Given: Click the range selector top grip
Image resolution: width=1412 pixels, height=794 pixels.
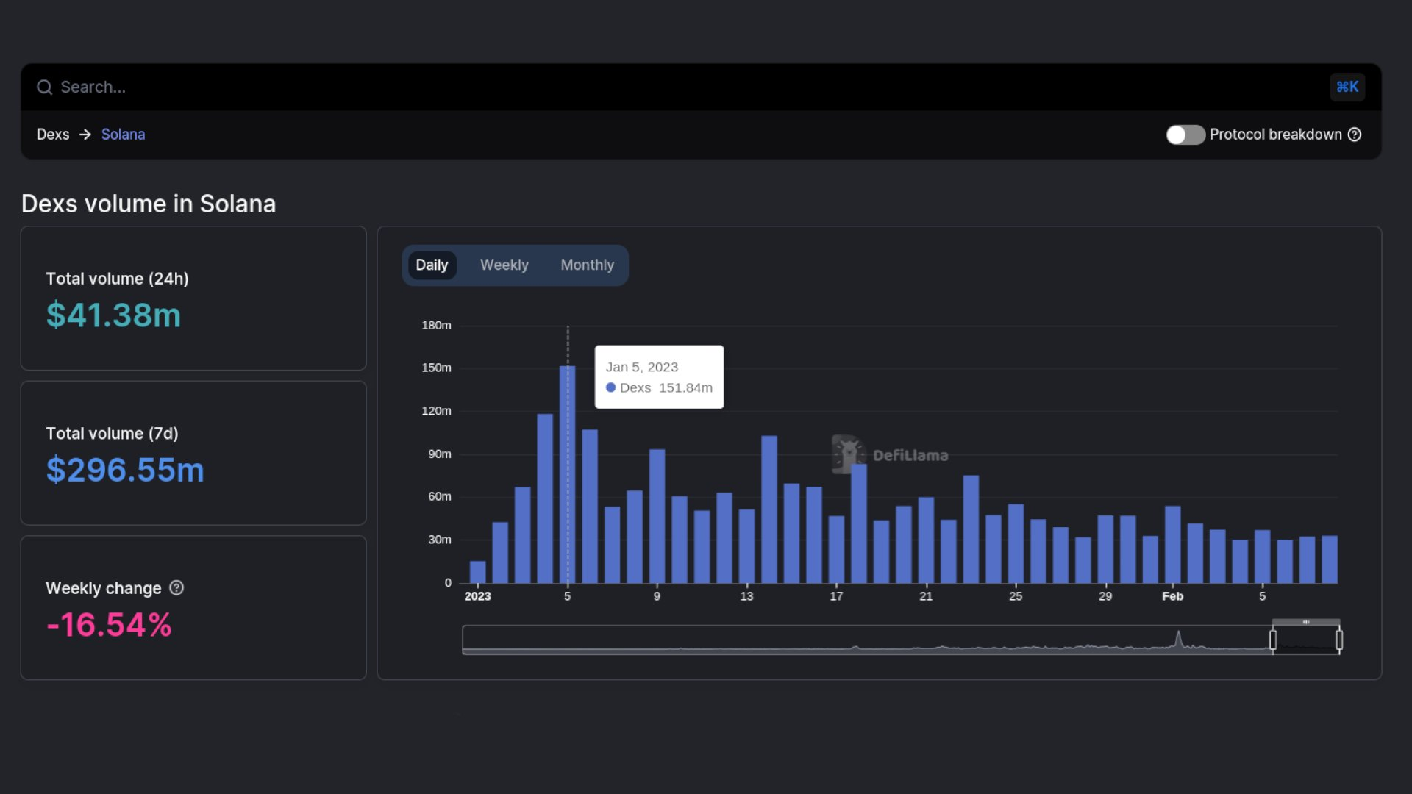Looking at the screenshot, I should [1306, 623].
